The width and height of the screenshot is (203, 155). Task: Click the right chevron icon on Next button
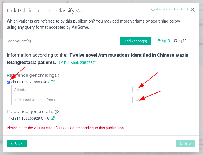[190, 143]
